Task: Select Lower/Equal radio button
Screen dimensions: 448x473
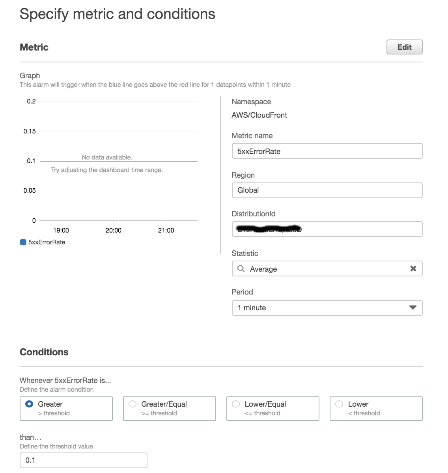Action: click(236, 404)
